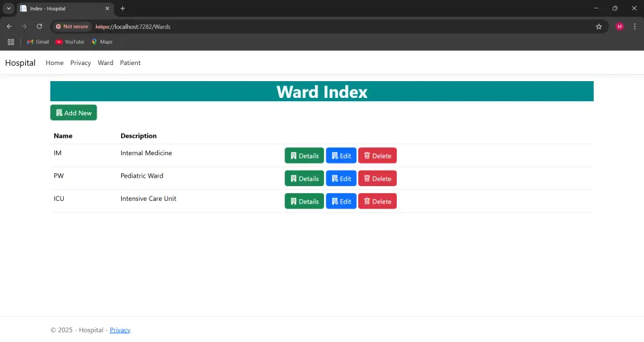The width and height of the screenshot is (644, 342).
Task: Click the footer Privacy link
Action: pos(120,330)
